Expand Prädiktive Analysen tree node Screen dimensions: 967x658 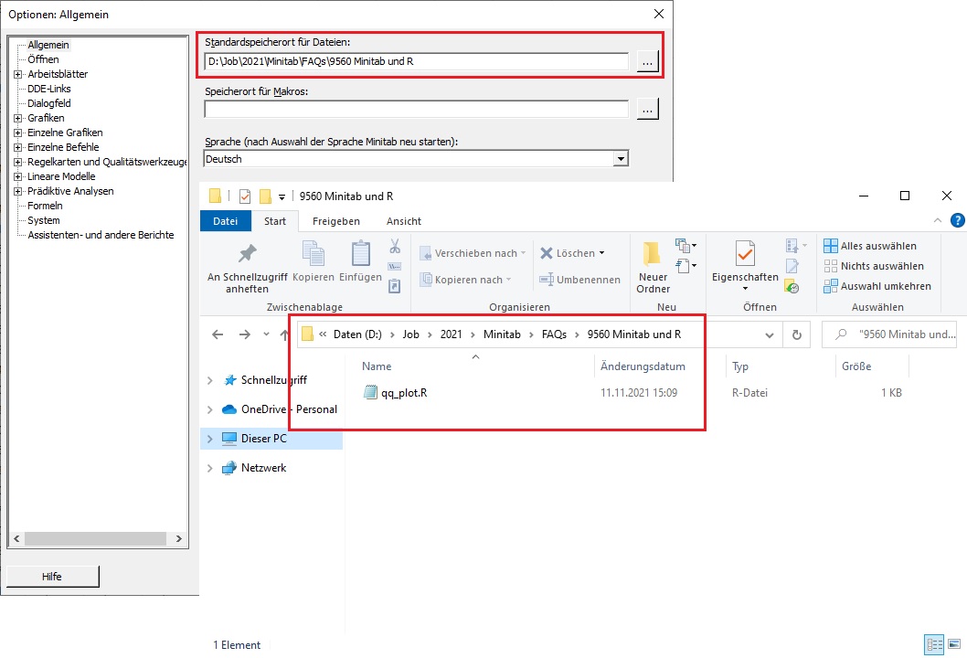pos(18,191)
